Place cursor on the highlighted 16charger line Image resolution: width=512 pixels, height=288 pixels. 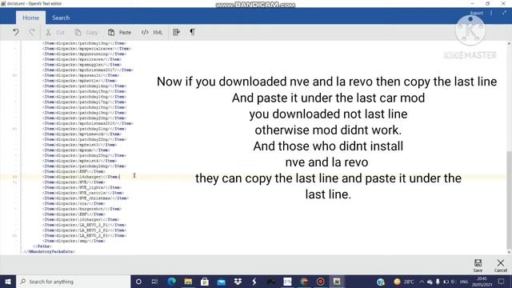coord(81,177)
